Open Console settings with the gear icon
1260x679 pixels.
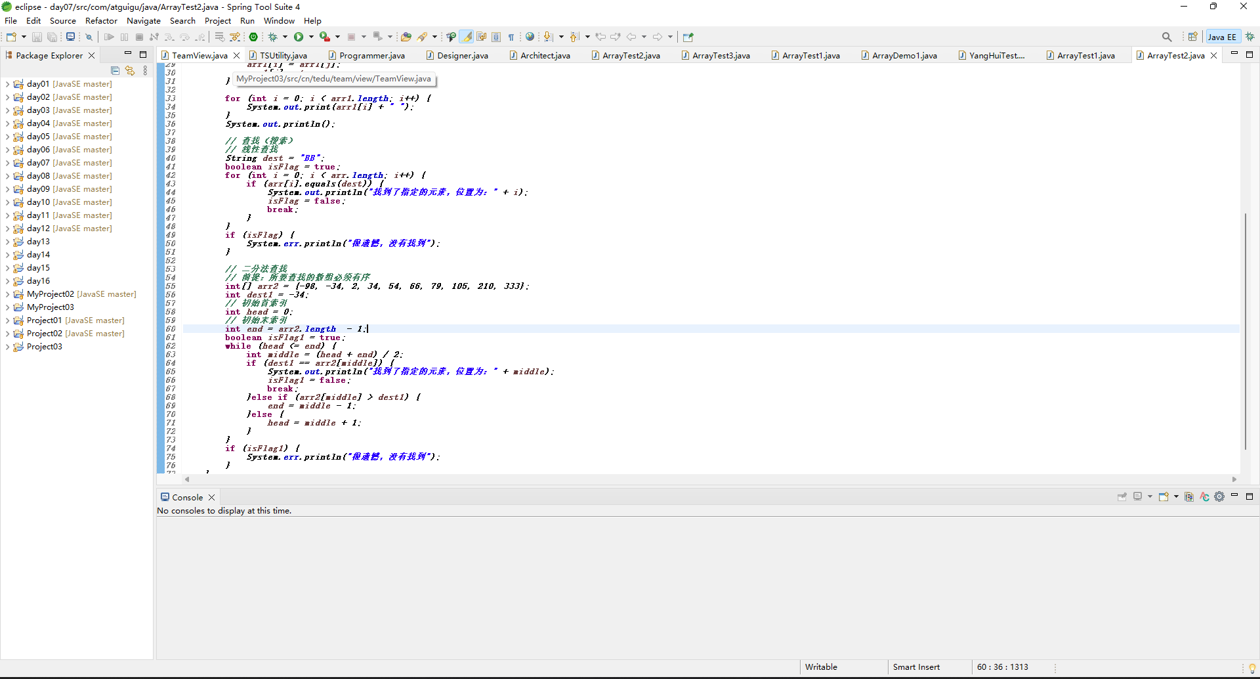(1220, 497)
